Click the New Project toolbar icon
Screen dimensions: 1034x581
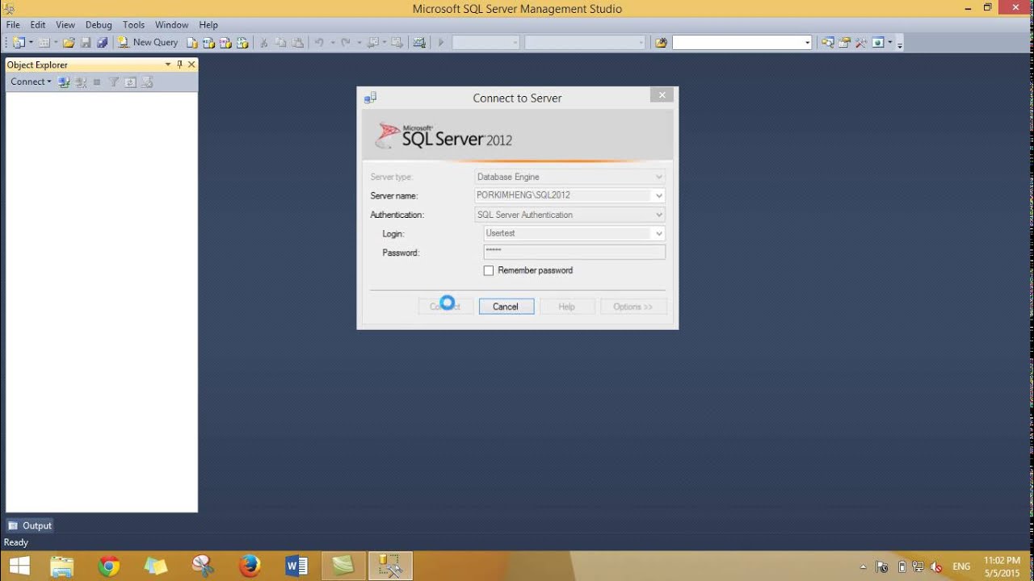(x=18, y=42)
